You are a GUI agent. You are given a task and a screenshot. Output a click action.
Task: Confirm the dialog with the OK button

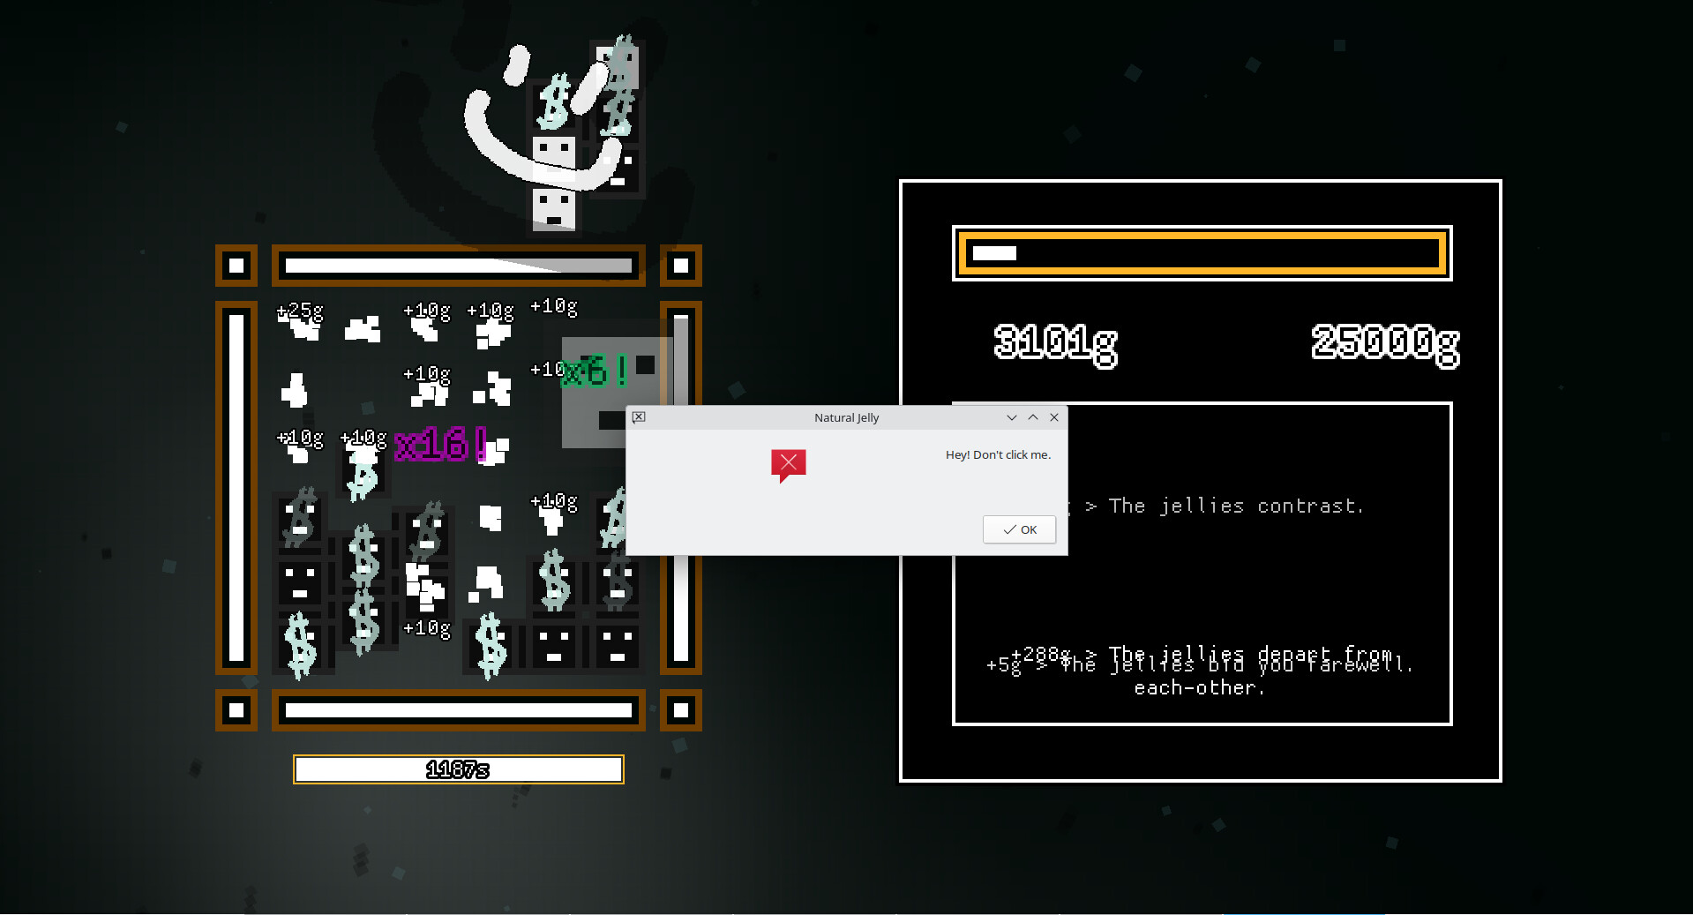click(x=1018, y=529)
